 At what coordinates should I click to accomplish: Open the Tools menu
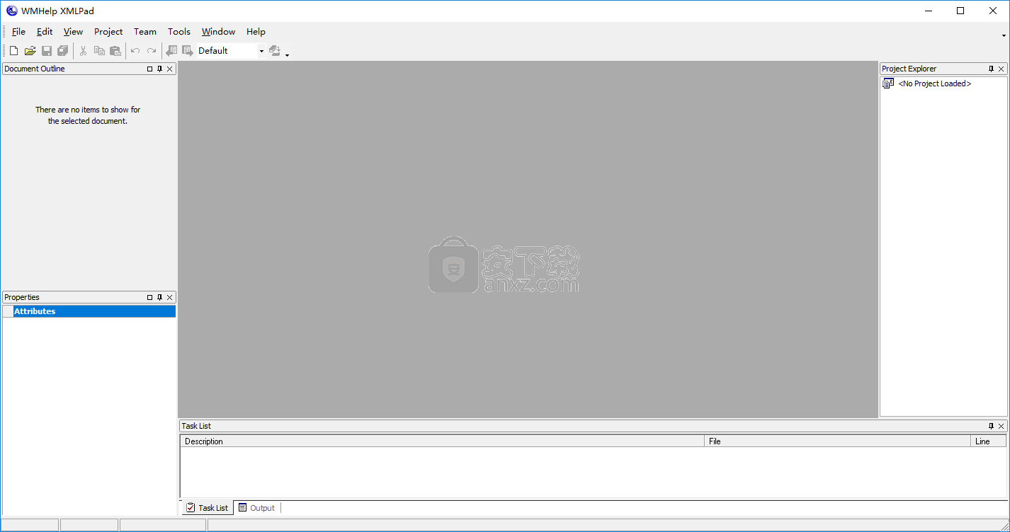pos(179,32)
